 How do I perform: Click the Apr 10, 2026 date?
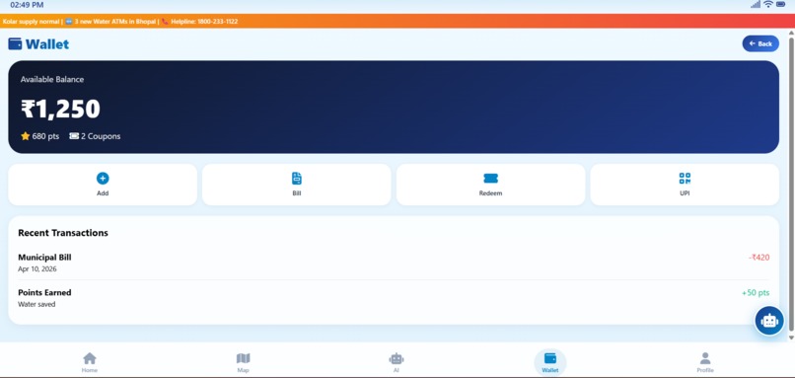37,268
